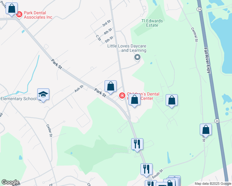This screenshot has width=232, height=186.
Task: Click the shopping bag marker beside Ash St
Action: point(110,87)
